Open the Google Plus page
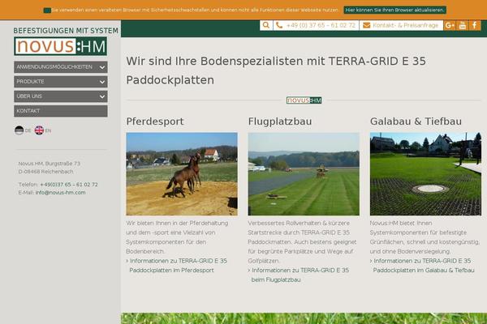This screenshot has width=487, height=324. (x=450, y=25)
